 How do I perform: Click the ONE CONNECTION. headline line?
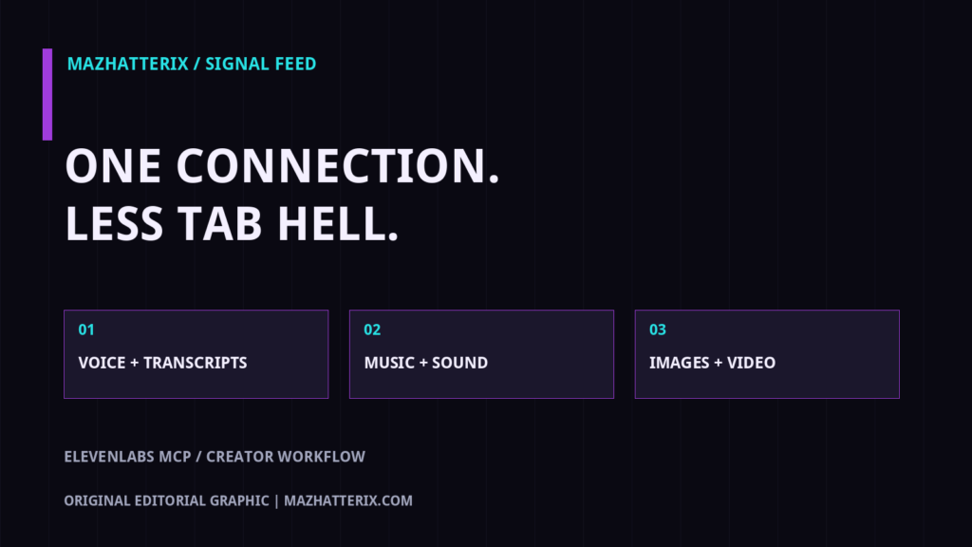coord(282,166)
